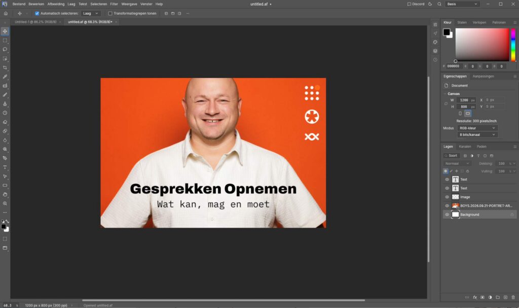
Task: Open the layer effects fx menu
Action: [474, 297]
